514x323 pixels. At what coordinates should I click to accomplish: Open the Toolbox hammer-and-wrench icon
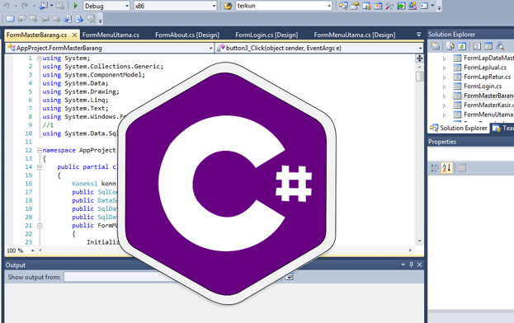tap(389, 6)
